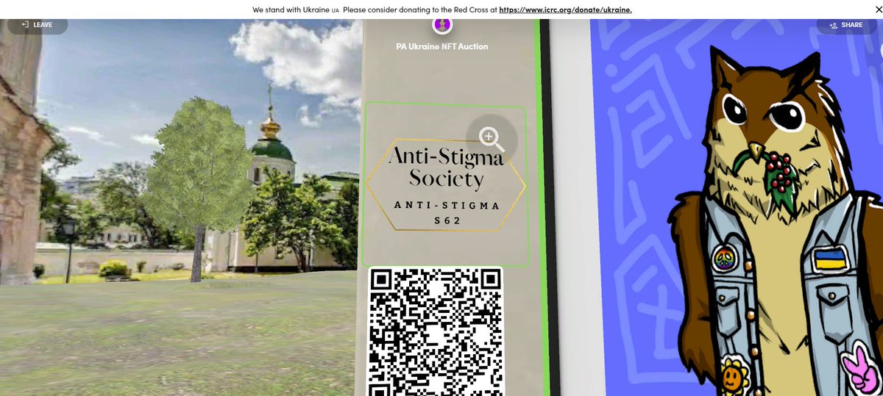
Task: Click the owl NFT artwork
Action: (736, 209)
